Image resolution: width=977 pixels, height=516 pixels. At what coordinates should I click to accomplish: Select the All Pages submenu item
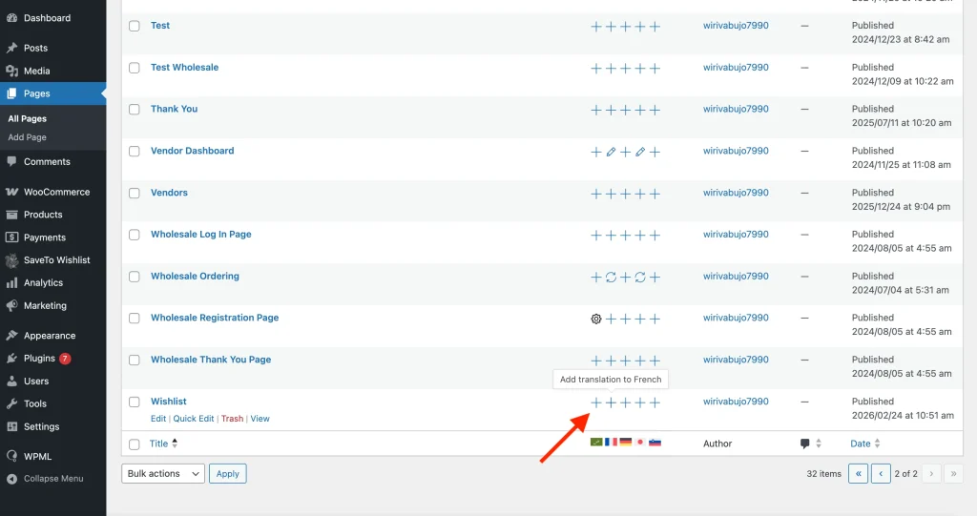[28, 118]
